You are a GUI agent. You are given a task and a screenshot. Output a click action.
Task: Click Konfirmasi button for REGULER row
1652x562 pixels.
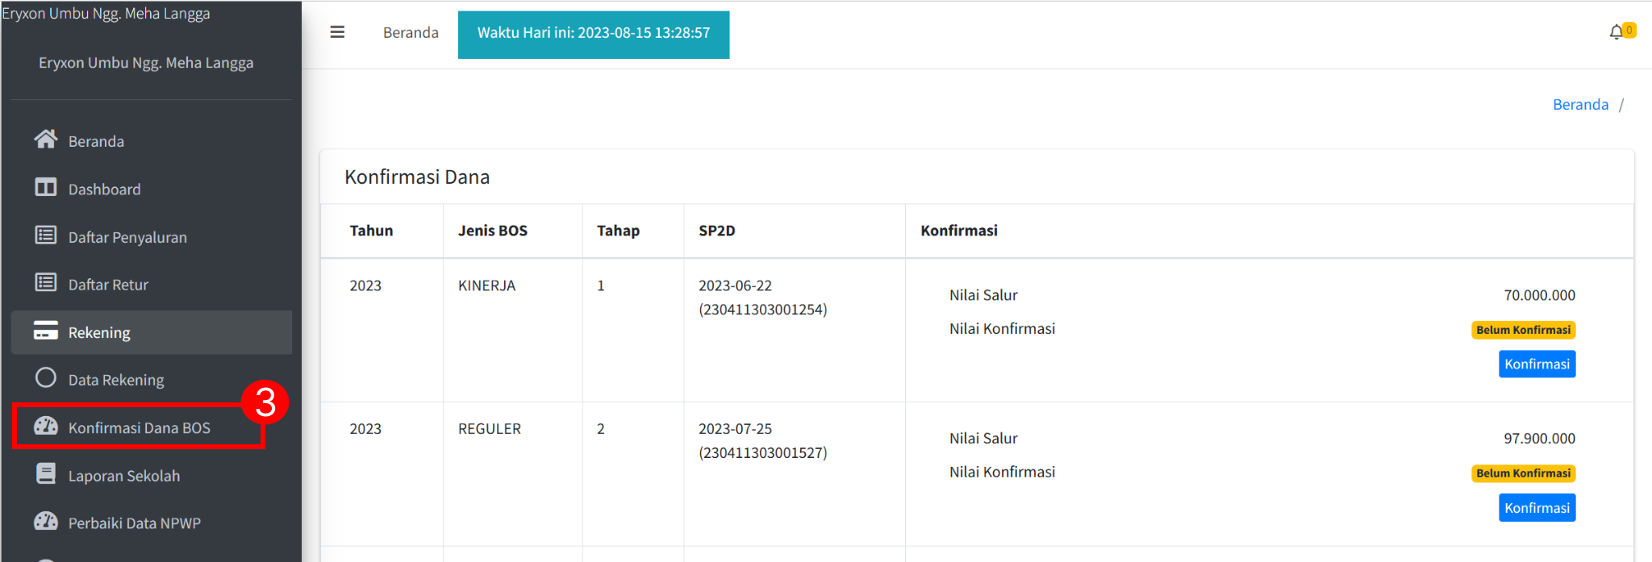[1537, 508]
